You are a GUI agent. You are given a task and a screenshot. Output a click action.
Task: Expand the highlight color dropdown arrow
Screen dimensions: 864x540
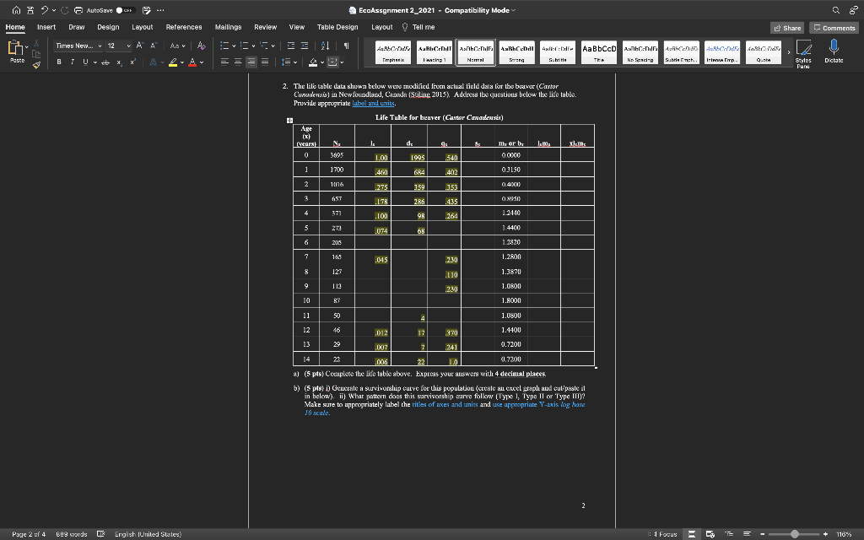[x=182, y=62]
